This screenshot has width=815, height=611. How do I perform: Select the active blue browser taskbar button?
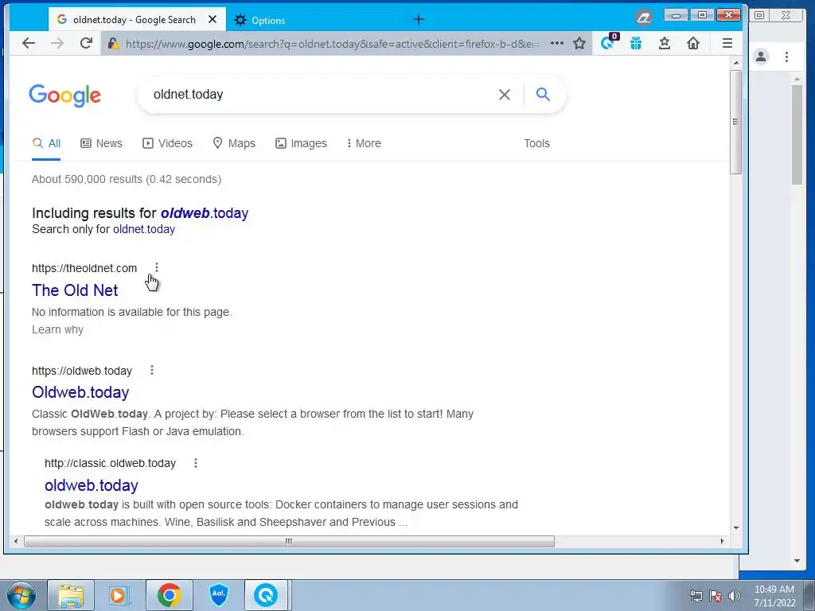pos(266,595)
